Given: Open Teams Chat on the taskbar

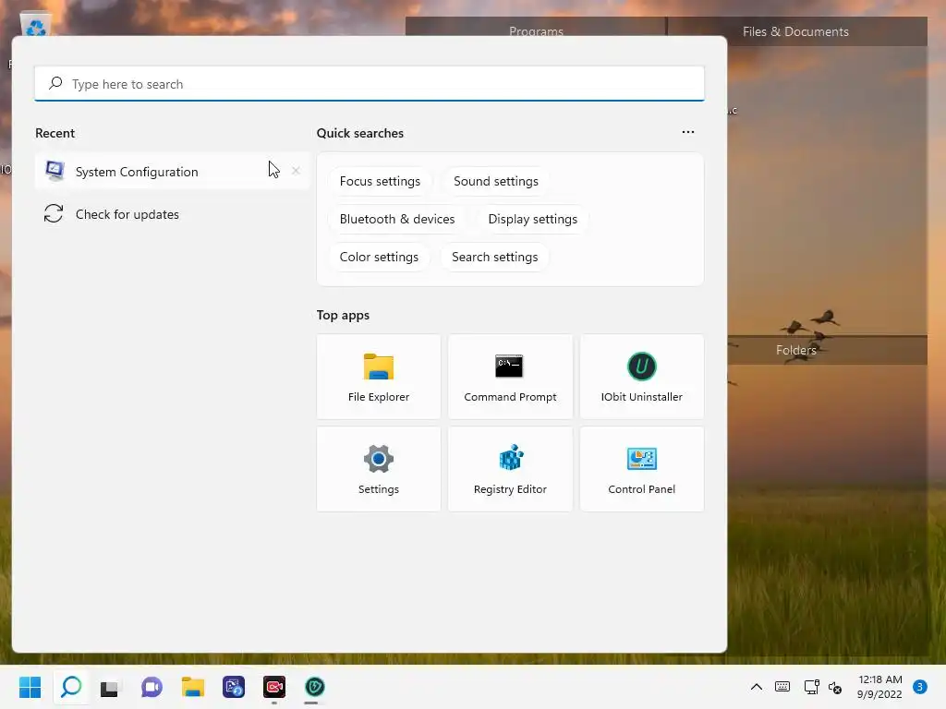Looking at the screenshot, I should [152, 687].
